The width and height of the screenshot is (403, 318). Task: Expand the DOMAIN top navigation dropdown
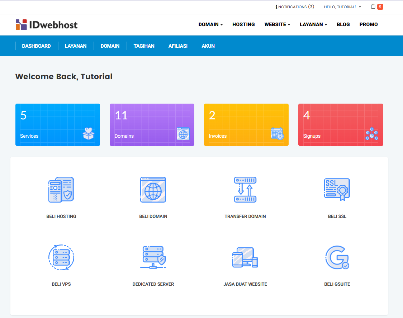coord(210,24)
